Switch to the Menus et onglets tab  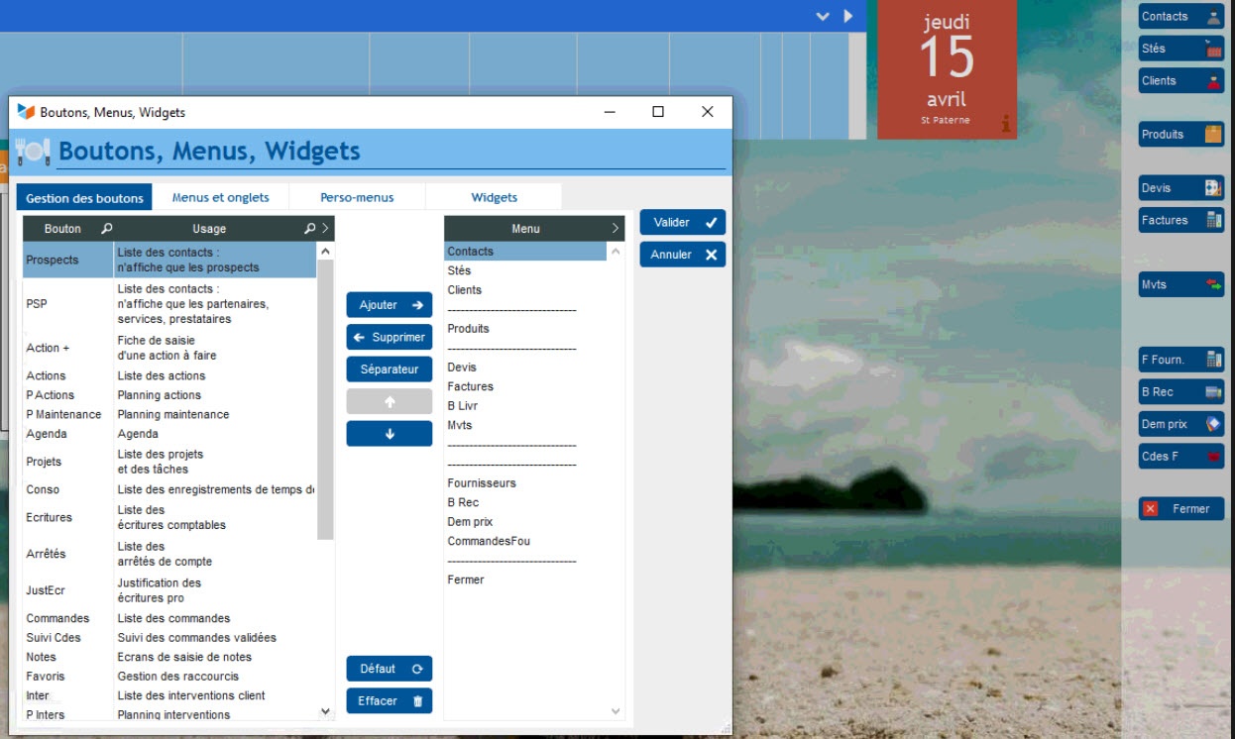(x=220, y=197)
